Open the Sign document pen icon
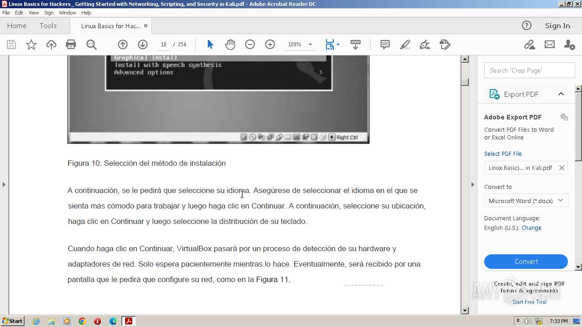582x327 pixels. point(425,45)
